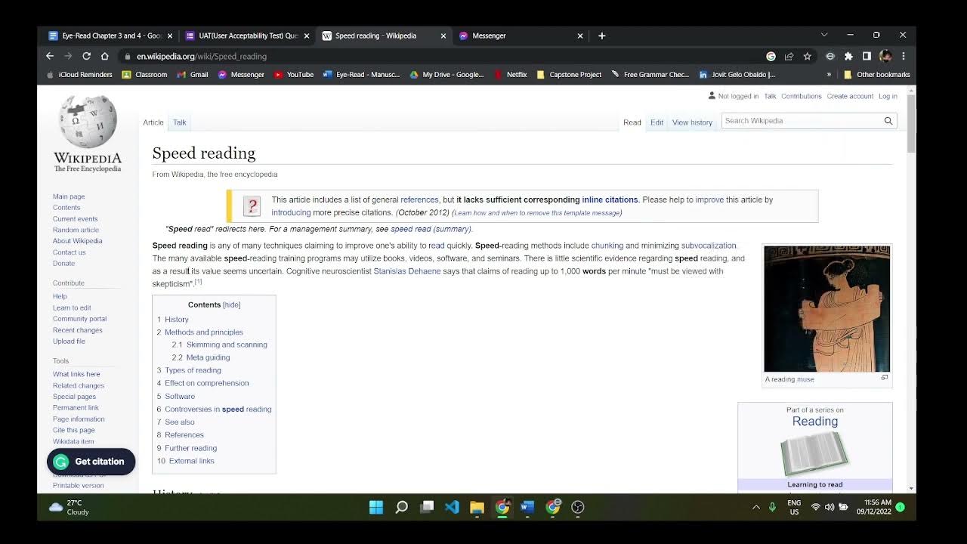This screenshot has height=544, width=967.
Task: Open the clock and date 11:56 AM
Action: coord(874,507)
